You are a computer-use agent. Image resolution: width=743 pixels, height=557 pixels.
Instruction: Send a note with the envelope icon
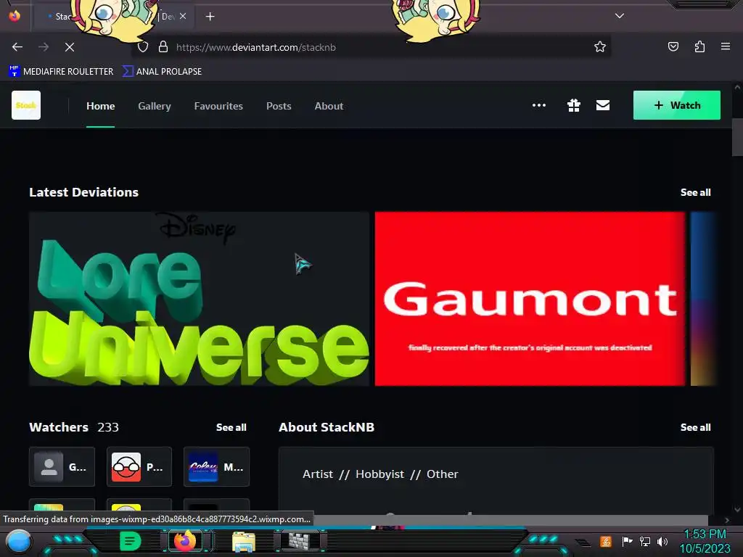click(603, 105)
